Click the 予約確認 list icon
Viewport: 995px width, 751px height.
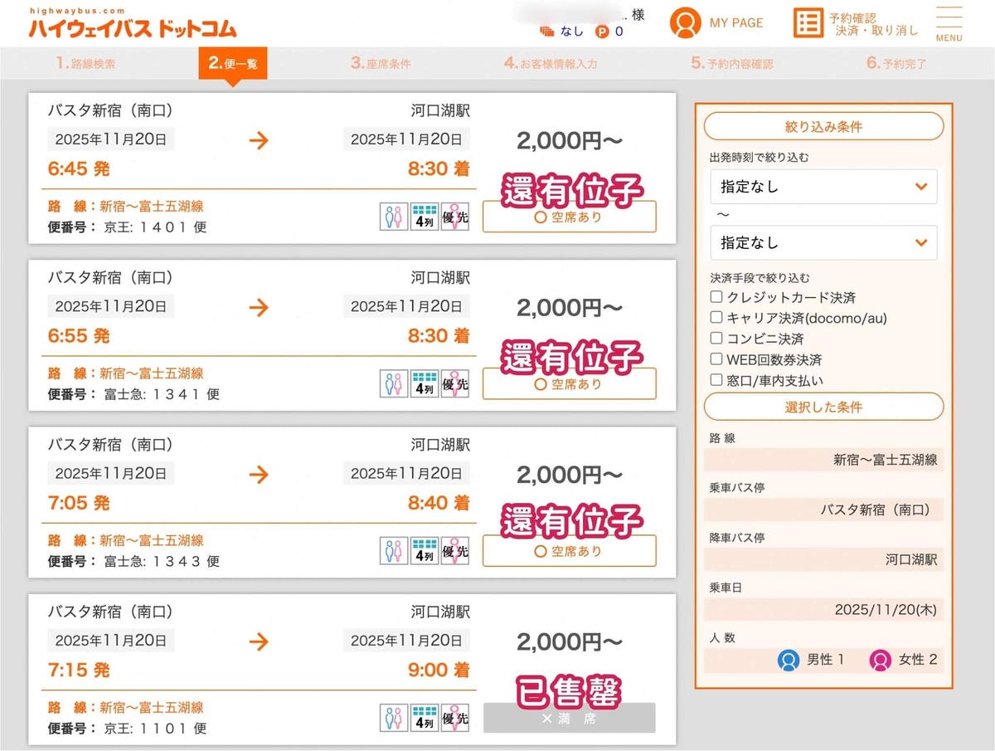click(x=808, y=22)
